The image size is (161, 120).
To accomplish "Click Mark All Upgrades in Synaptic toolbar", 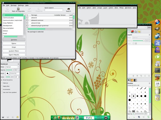I will point(18,10).
